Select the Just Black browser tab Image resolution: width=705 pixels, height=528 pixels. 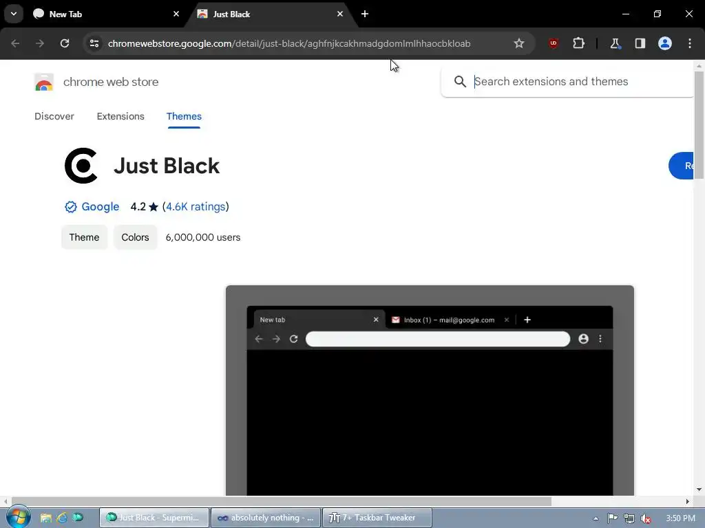tap(271, 14)
